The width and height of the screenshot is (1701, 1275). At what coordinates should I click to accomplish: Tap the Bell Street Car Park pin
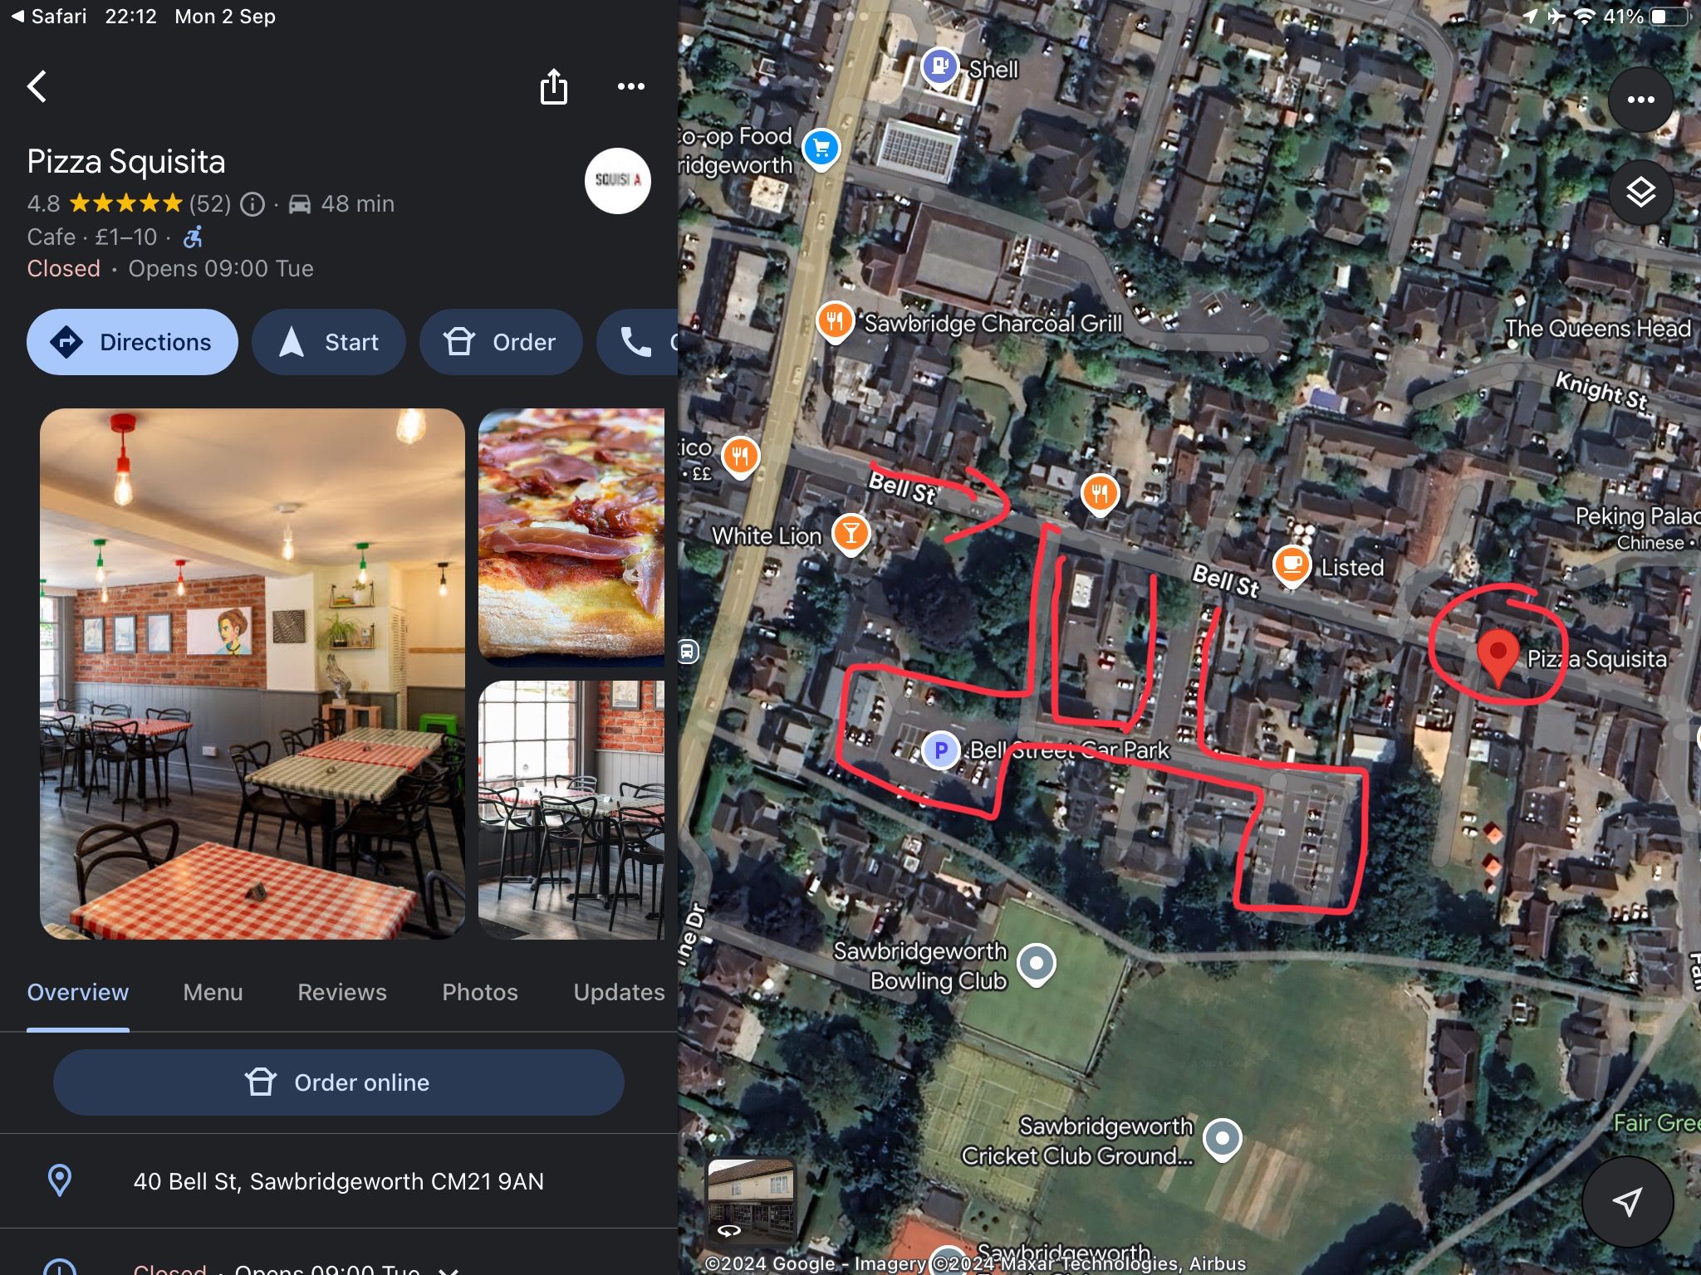point(941,750)
